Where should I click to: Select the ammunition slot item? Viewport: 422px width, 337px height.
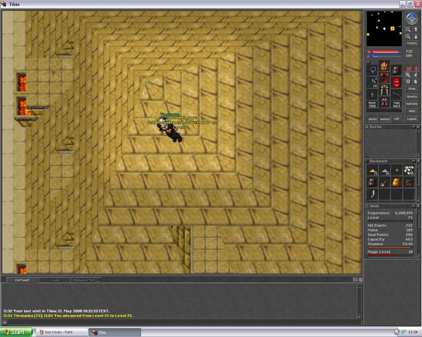pos(396,95)
